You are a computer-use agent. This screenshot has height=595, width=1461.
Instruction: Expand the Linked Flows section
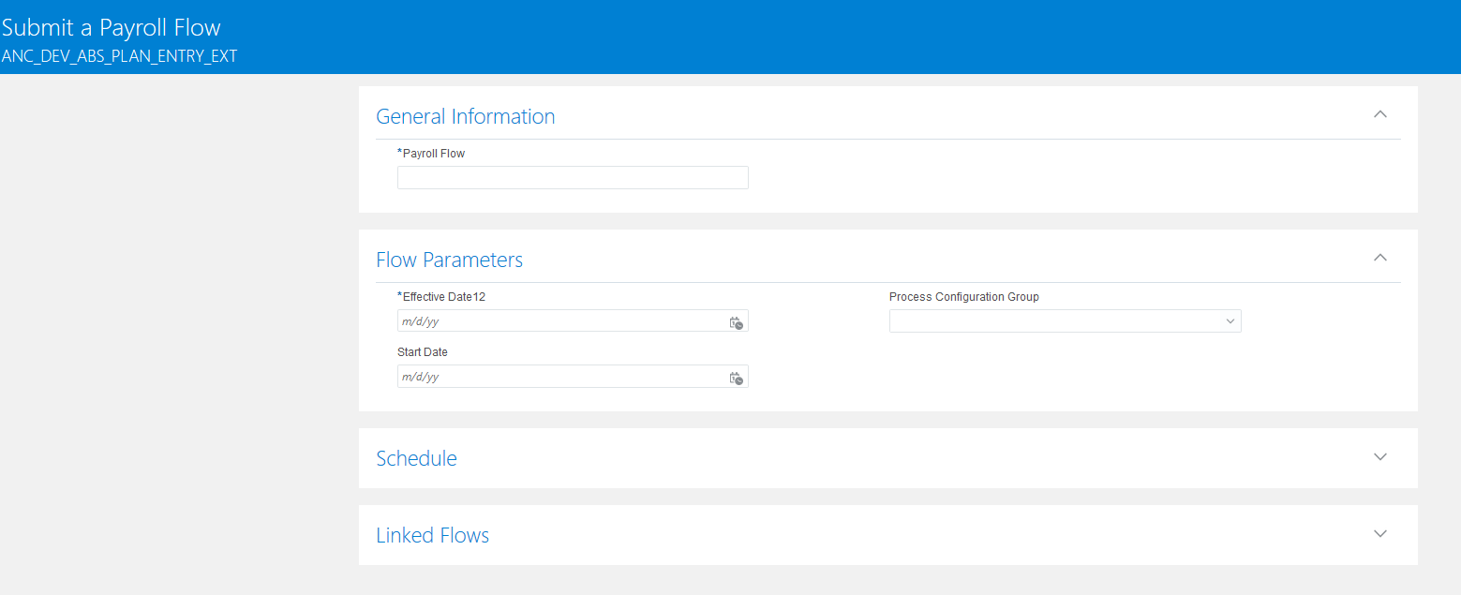point(1379,534)
